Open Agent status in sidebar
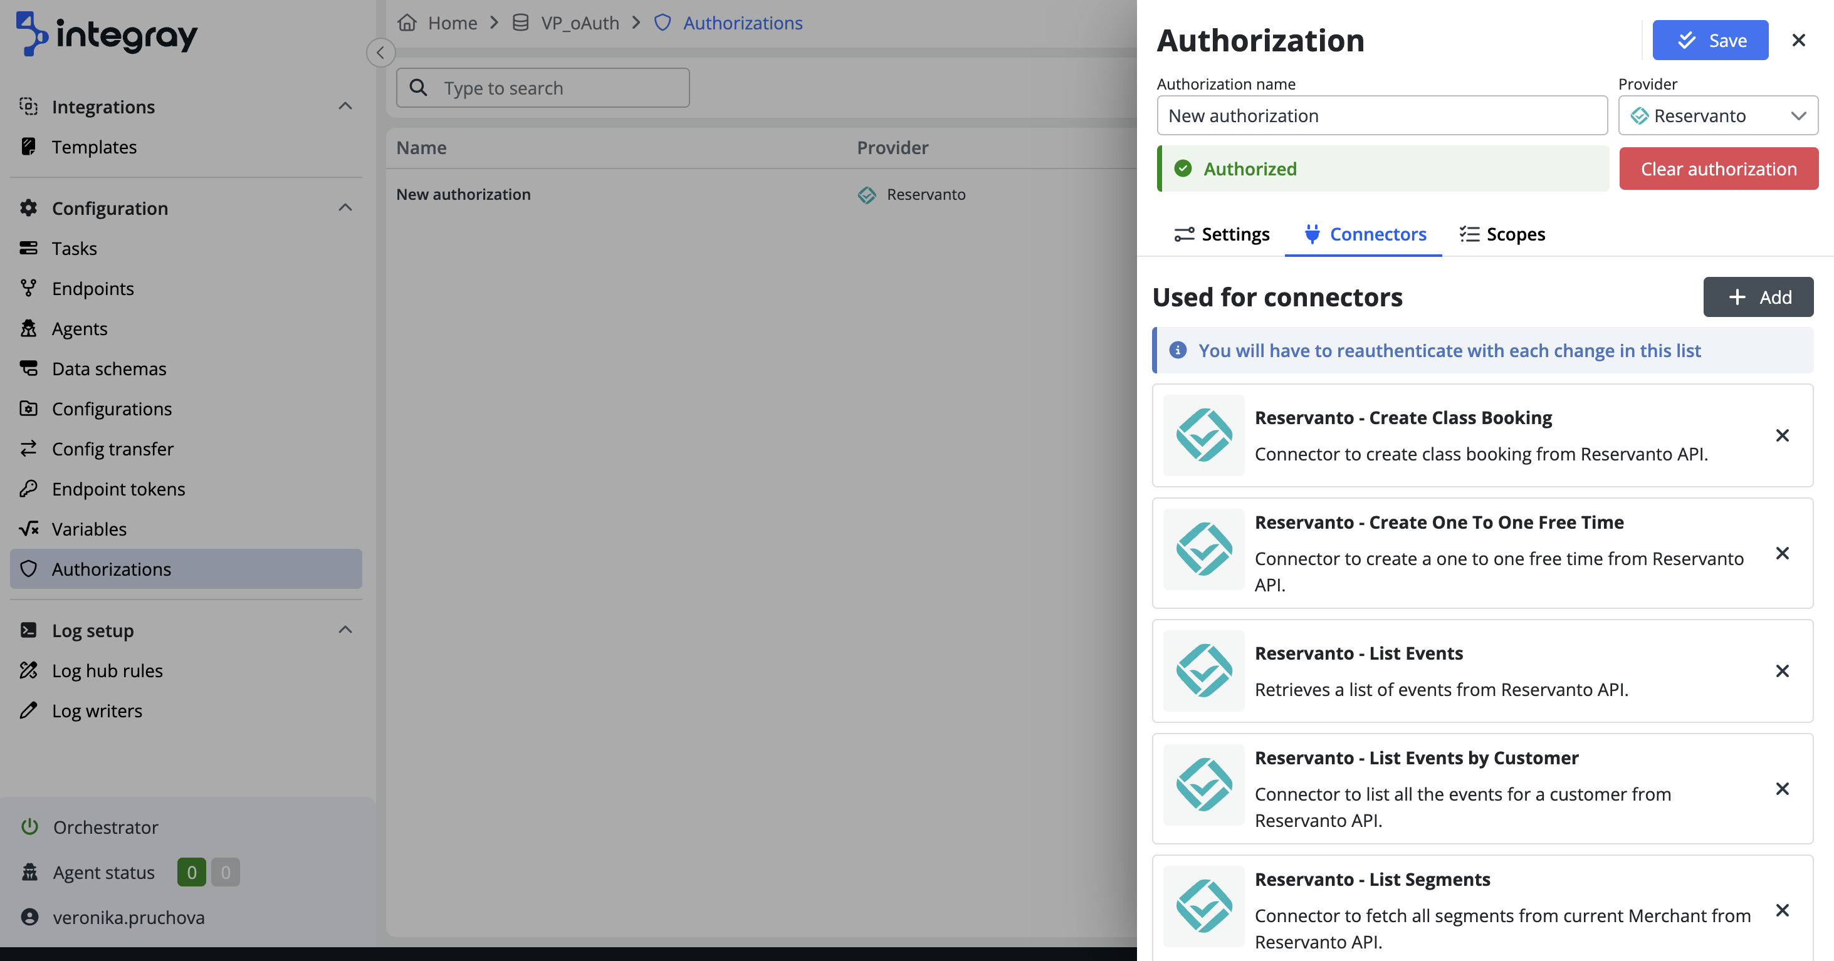 click(x=103, y=872)
